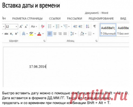The image size is (133, 107).
Task: Clear all formatting with the eraser icon
Action: [x=43, y=26]
